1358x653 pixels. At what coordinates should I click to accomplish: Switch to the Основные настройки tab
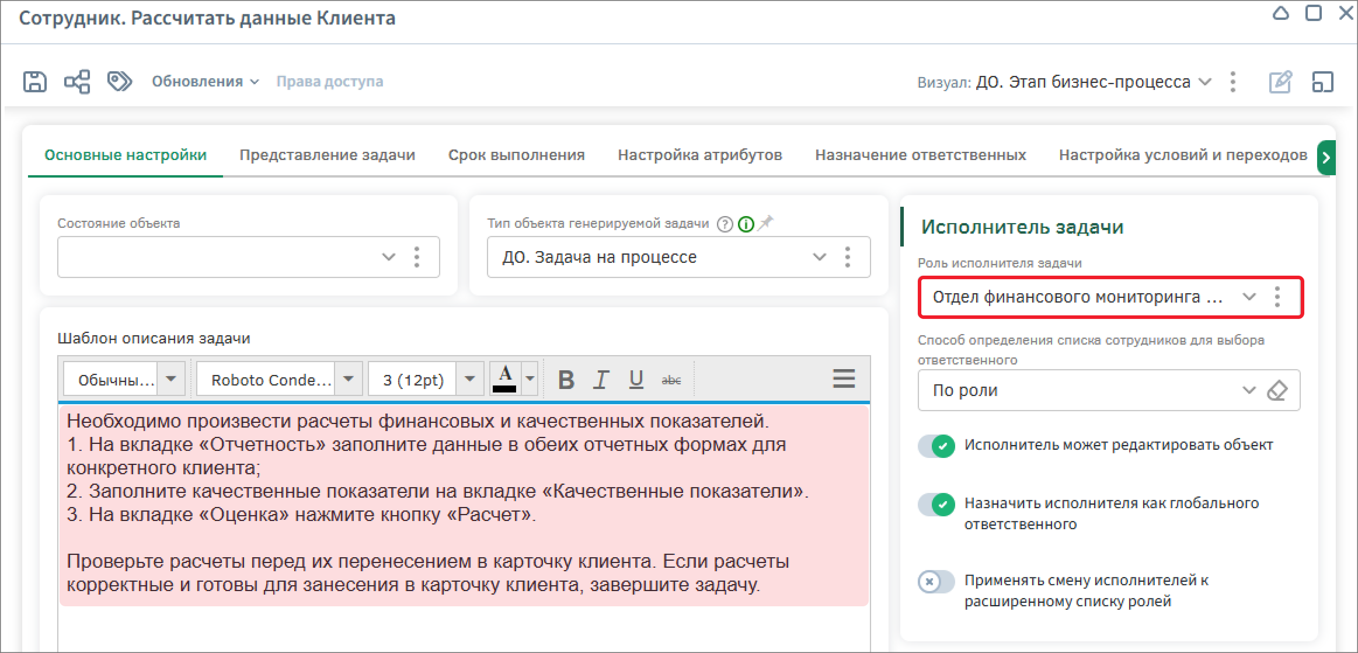coord(126,155)
